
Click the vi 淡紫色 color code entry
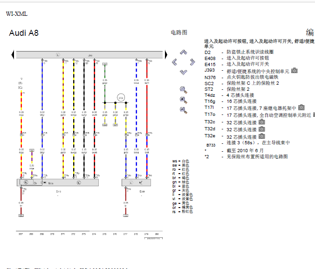(182, 199)
